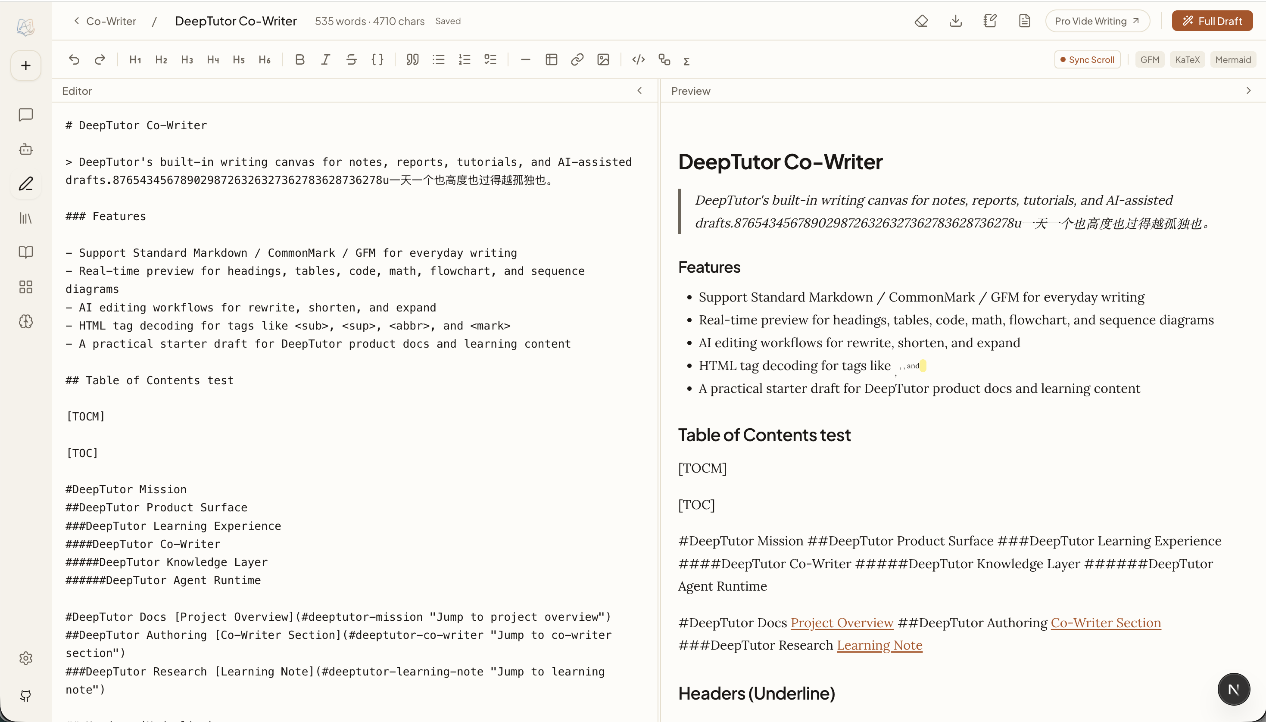The width and height of the screenshot is (1266, 722).
Task: Open the grid dashboard section in sidebar
Action: pos(26,287)
